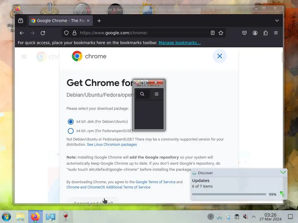Launch Wine glass taskbar icon
Viewport: 298px width, 223px height.
click(x=65, y=217)
